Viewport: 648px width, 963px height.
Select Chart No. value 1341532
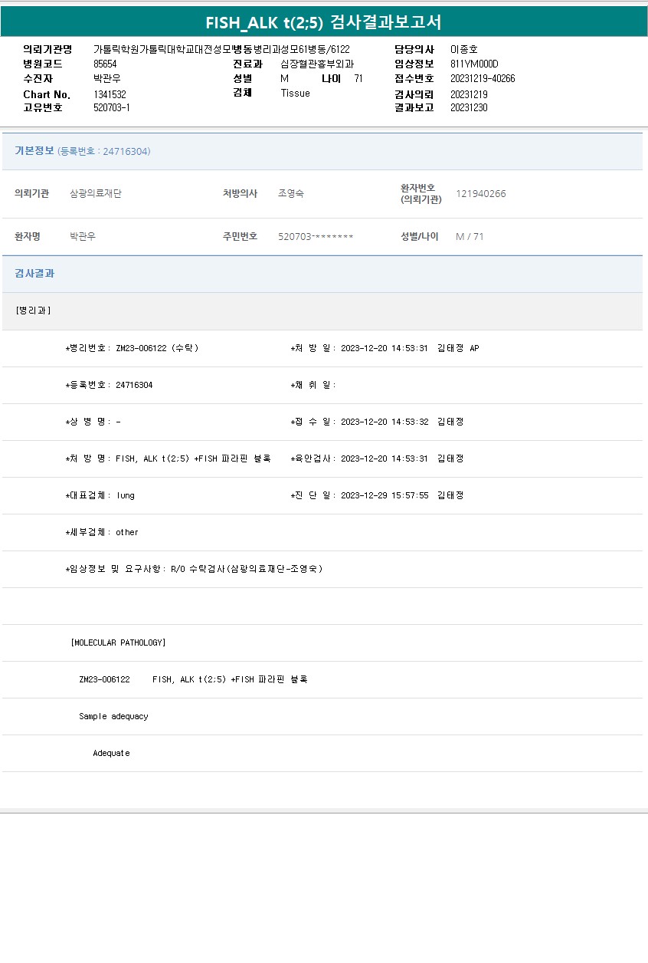point(110,94)
